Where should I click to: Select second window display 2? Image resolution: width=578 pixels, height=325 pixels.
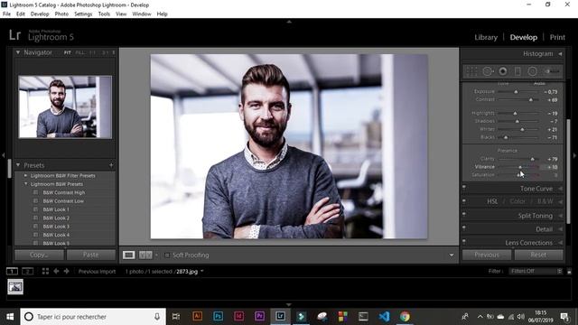click(27, 272)
